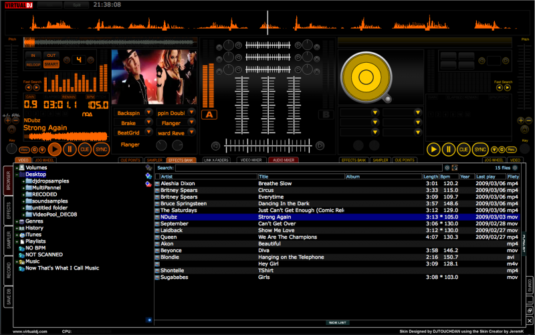The height and width of the screenshot is (335, 535).
Task: Sort the file list by Bpm column
Action: 449,177
